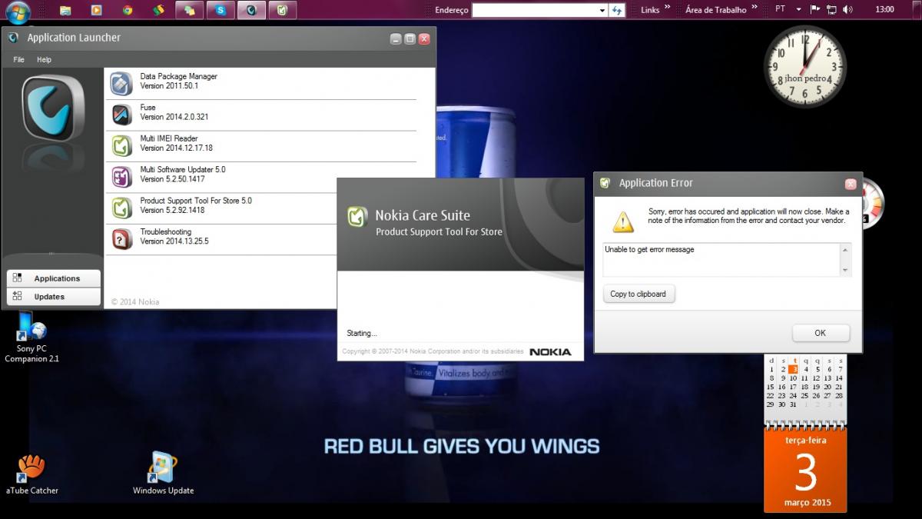
Task: Click the Nokia Care Suite splash logo icon
Action: point(357,215)
